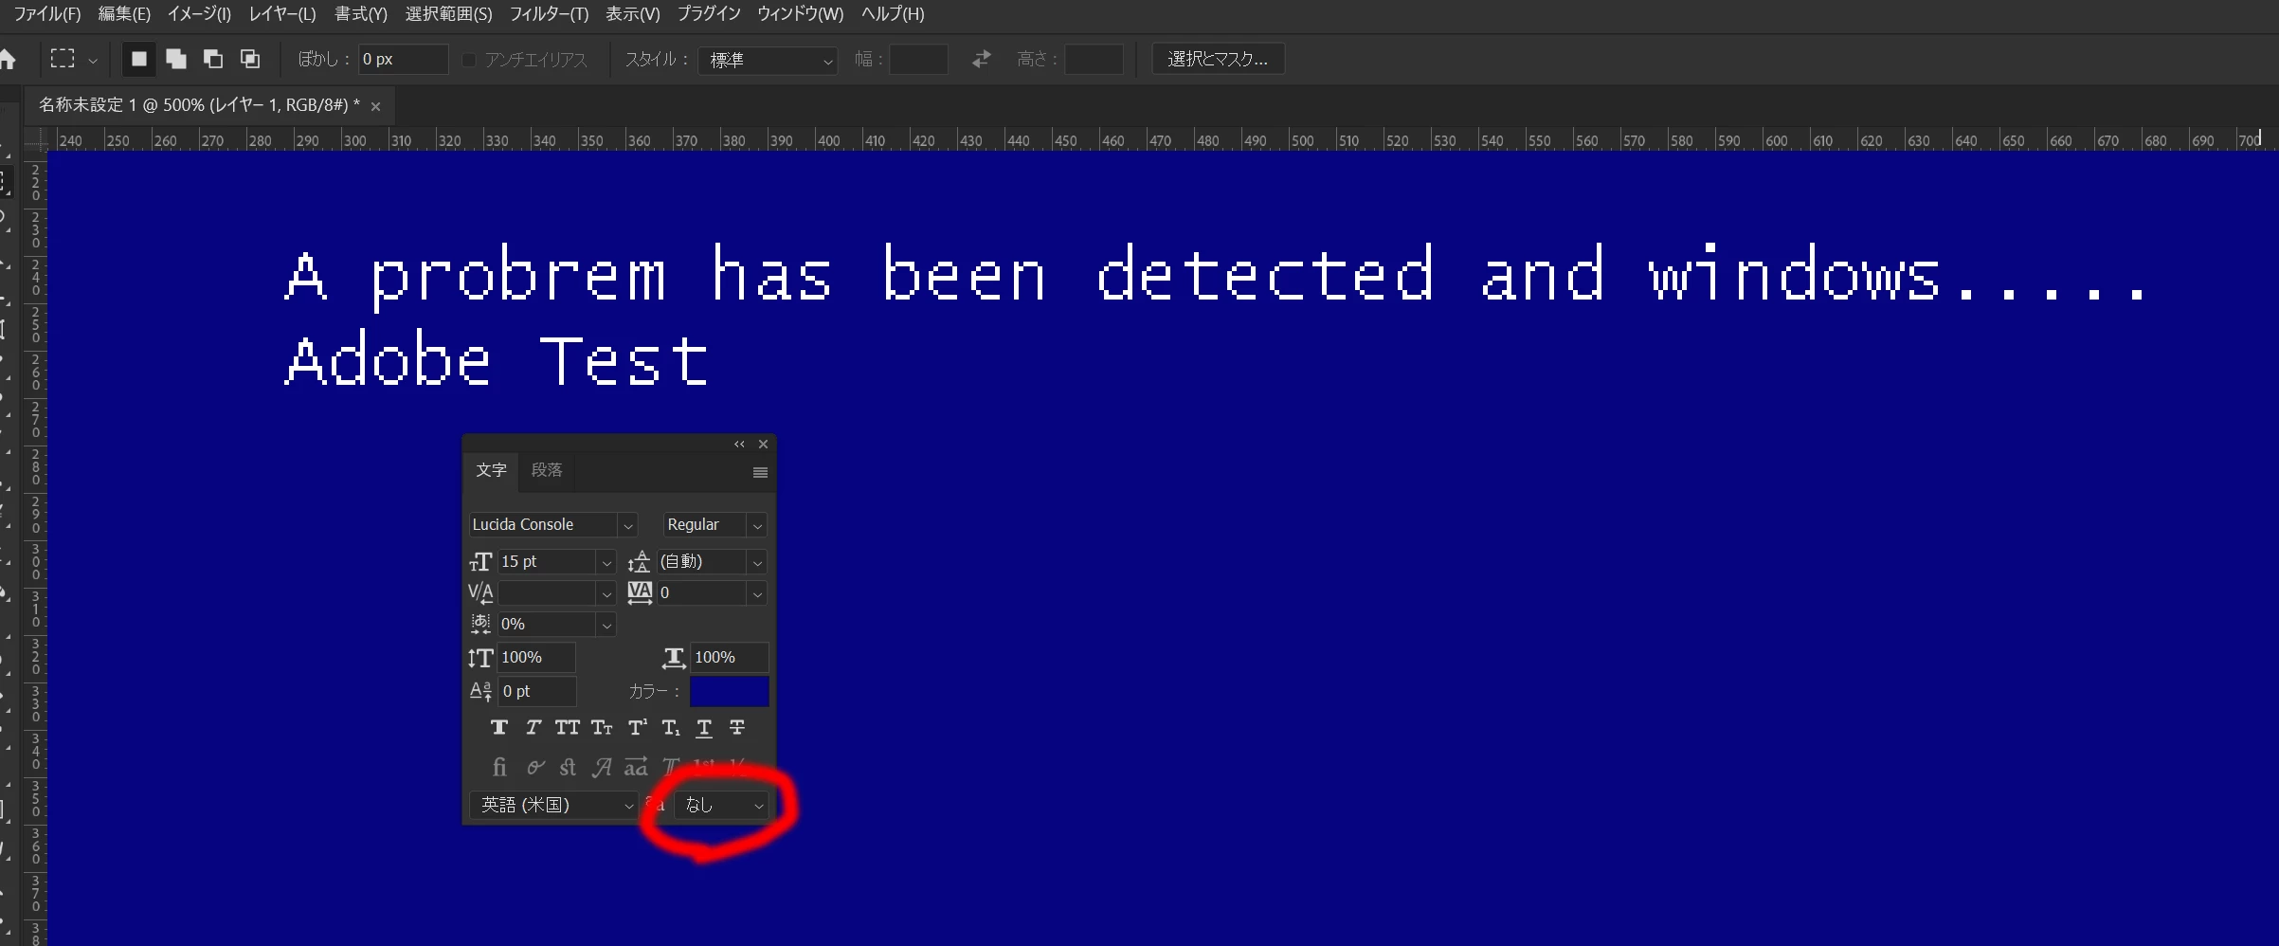The image size is (2279, 946).
Task: Open the 編集(E) menu
Action: tap(124, 14)
